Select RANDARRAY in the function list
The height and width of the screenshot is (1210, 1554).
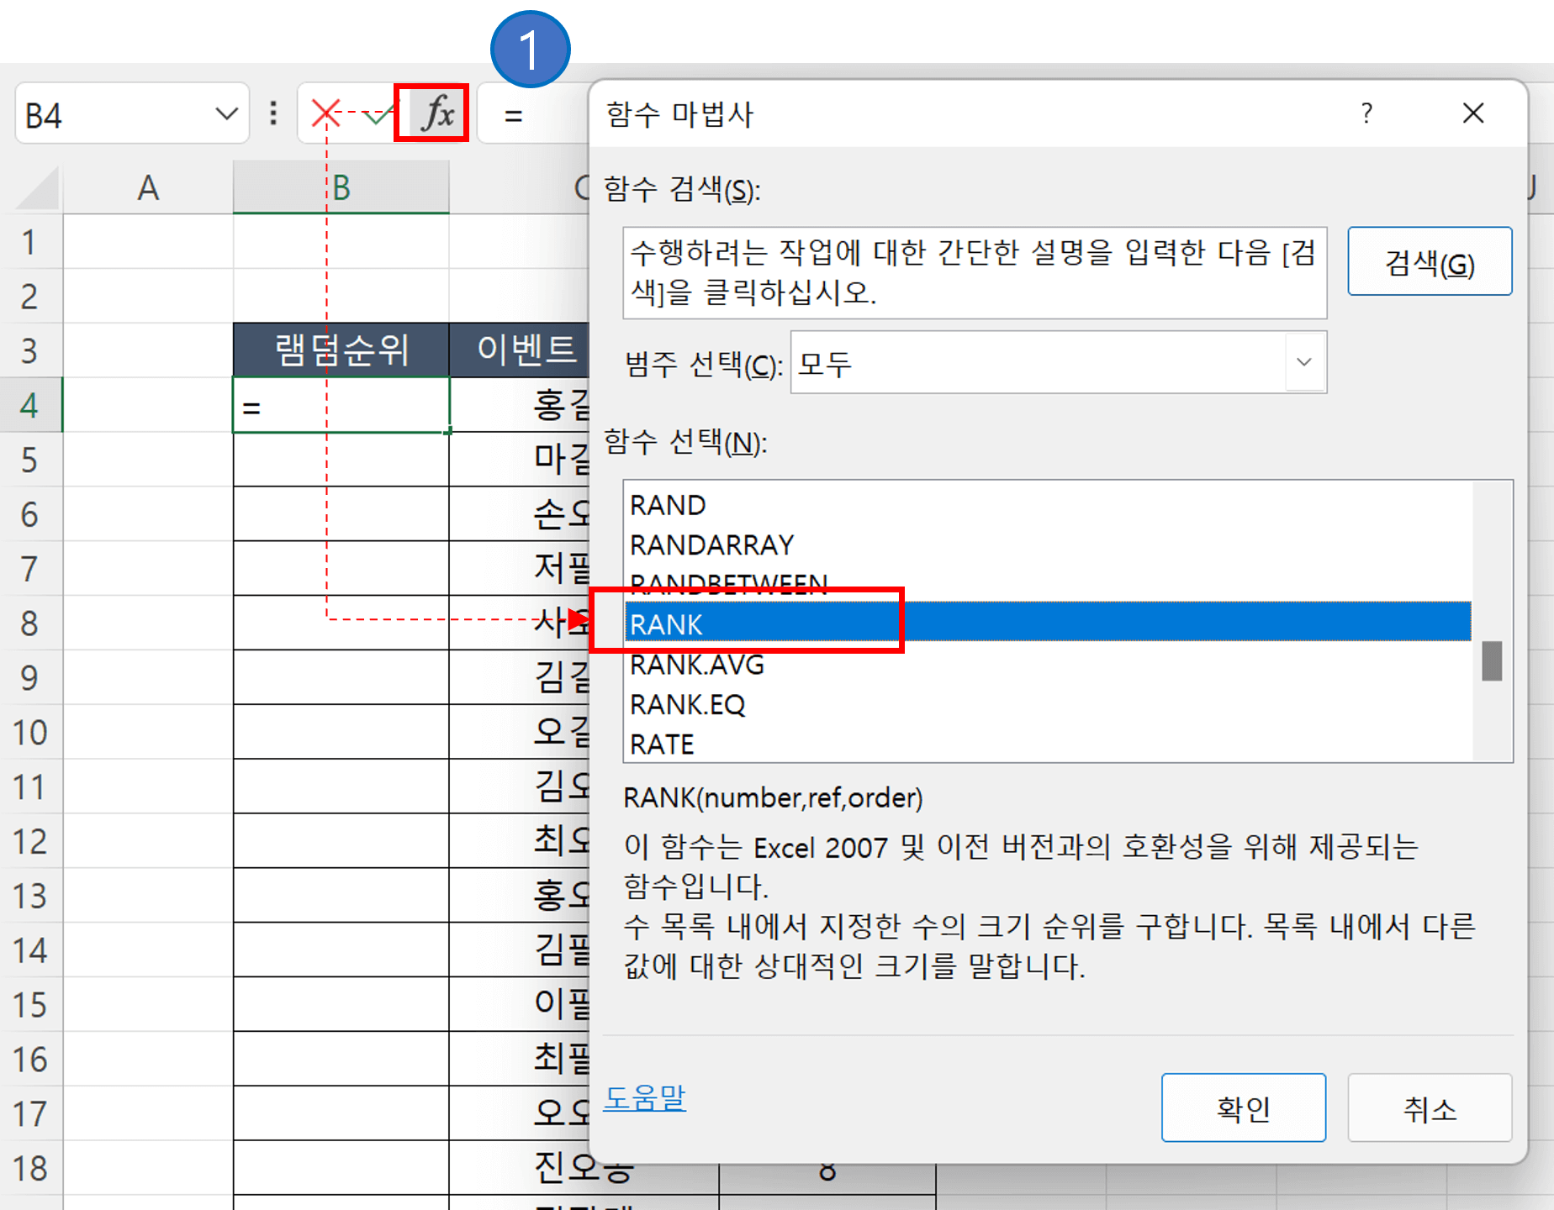(x=711, y=544)
